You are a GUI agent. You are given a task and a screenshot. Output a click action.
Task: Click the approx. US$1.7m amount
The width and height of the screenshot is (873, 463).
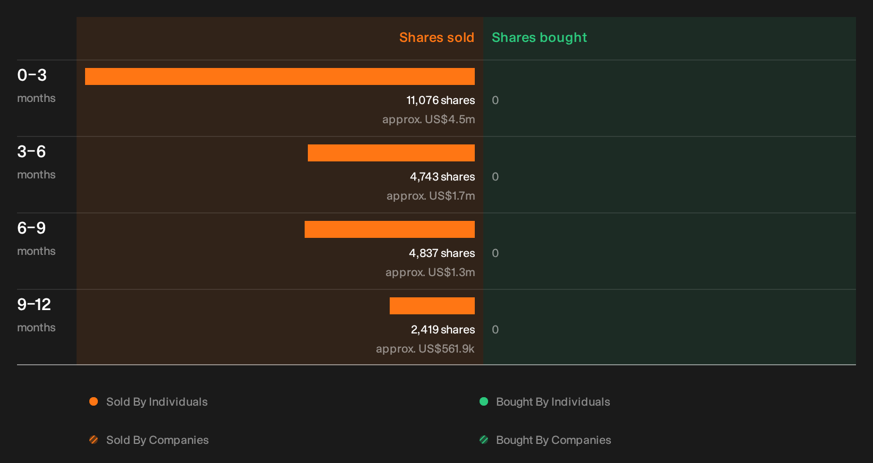431,196
